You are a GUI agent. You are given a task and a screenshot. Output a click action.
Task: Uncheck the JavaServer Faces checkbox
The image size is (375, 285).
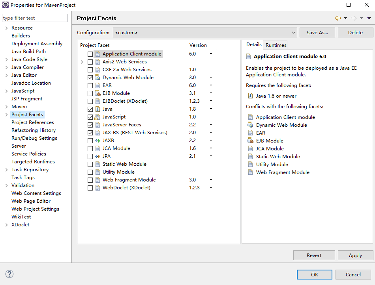pyautogui.click(x=90, y=125)
